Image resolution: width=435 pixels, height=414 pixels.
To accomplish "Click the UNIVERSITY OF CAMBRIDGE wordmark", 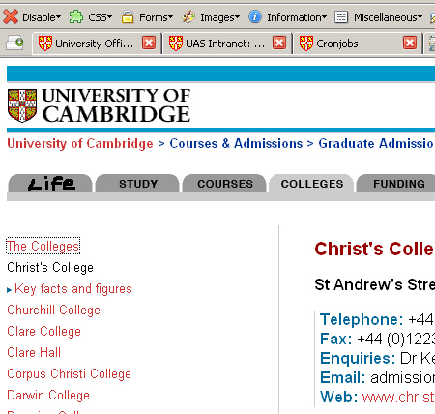I will 116,105.
